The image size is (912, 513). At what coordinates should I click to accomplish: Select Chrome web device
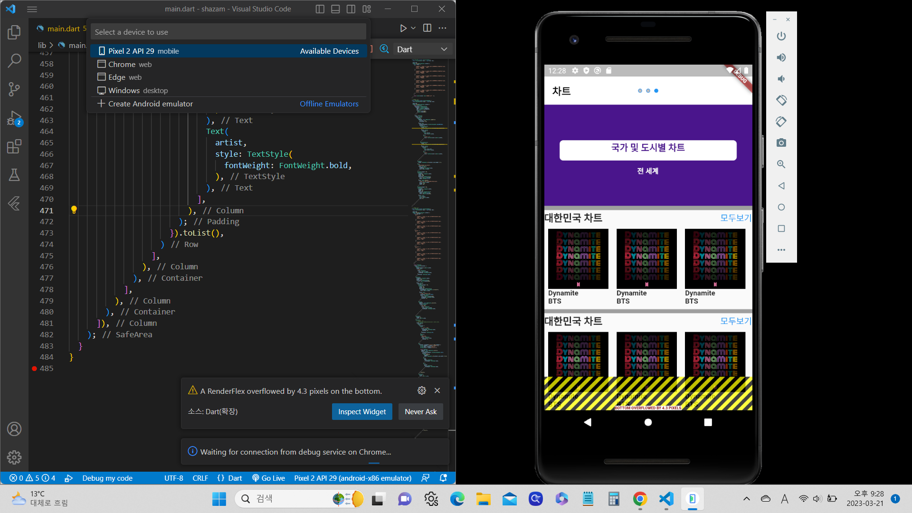tap(228, 64)
